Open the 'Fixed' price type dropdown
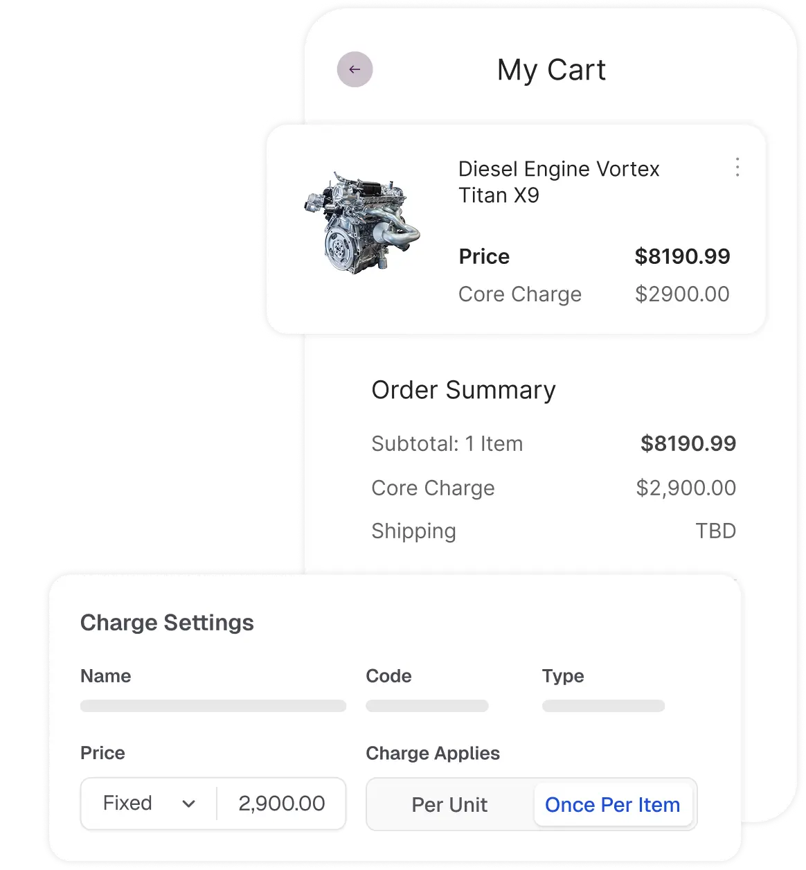This screenshot has width=806, height=870. click(x=145, y=804)
